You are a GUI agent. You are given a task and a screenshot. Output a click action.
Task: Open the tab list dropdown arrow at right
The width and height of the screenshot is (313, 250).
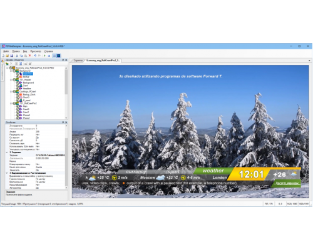tap(309, 61)
